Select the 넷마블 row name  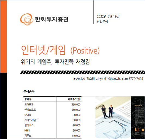tap(28, 115)
